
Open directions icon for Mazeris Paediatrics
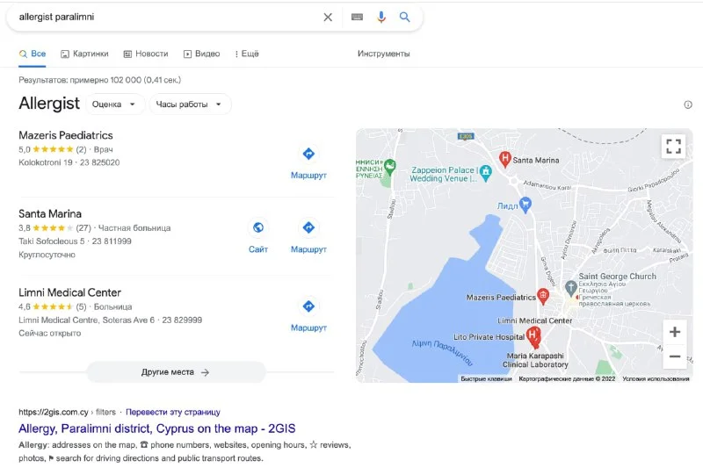[308, 154]
